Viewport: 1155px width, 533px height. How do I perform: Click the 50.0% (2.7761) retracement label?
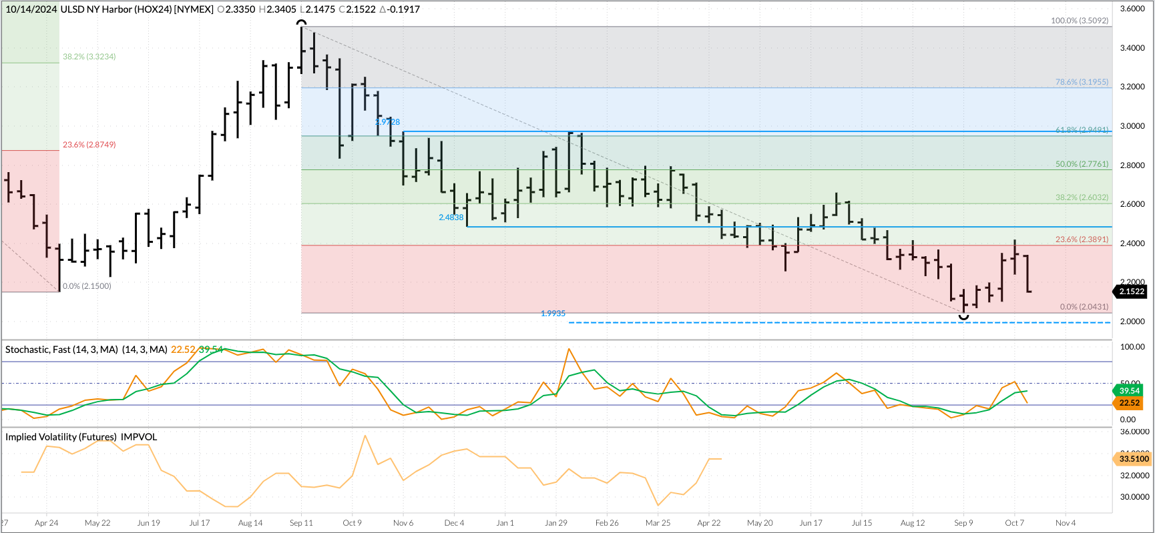click(x=1082, y=164)
